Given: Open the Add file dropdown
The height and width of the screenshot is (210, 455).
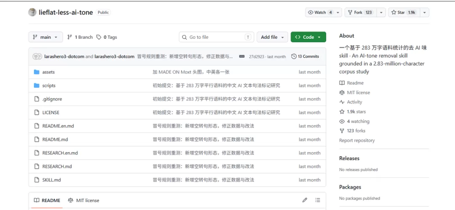Looking at the screenshot, I should 272,37.
